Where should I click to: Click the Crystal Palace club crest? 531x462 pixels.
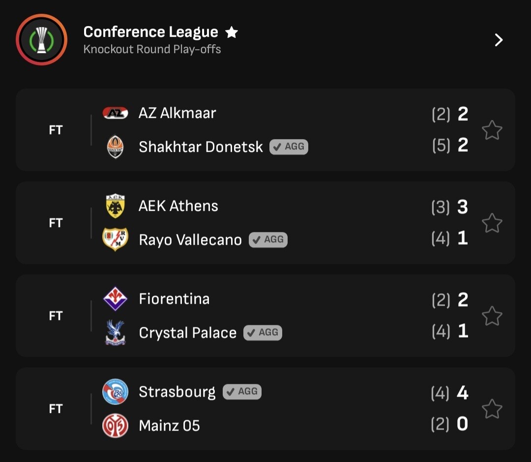[x=115, y=333]
